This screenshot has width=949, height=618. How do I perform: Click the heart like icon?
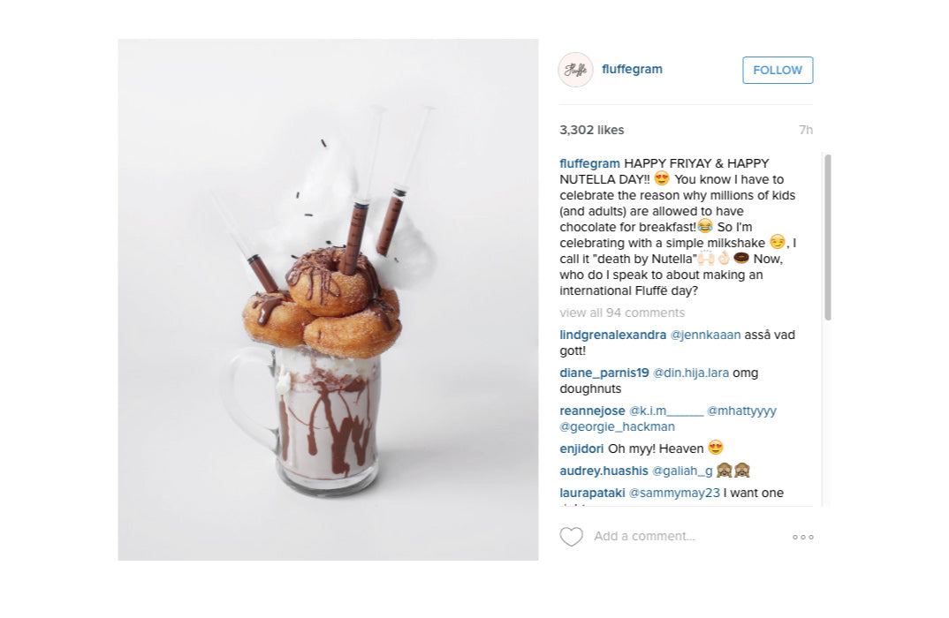(x=571, y=537)
